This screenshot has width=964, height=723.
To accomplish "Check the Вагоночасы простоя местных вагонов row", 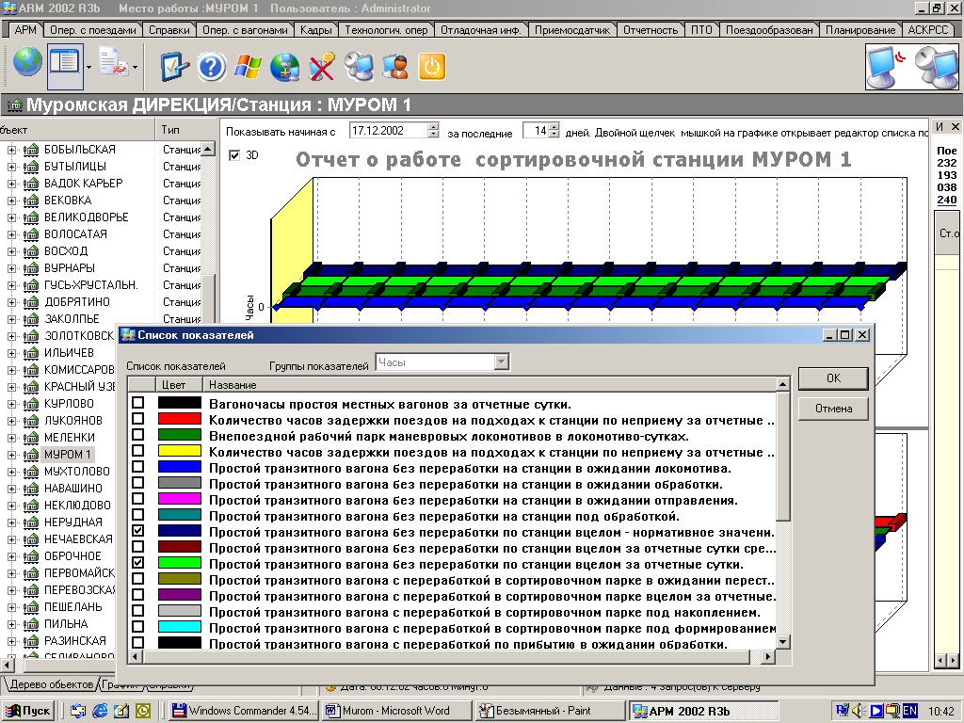I will 137,402.
